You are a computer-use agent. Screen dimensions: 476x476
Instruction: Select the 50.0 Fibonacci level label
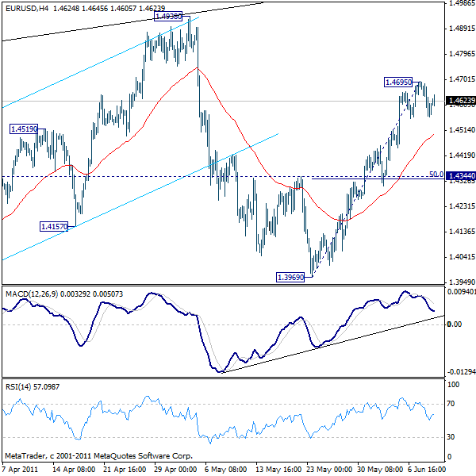pos(436,174)
